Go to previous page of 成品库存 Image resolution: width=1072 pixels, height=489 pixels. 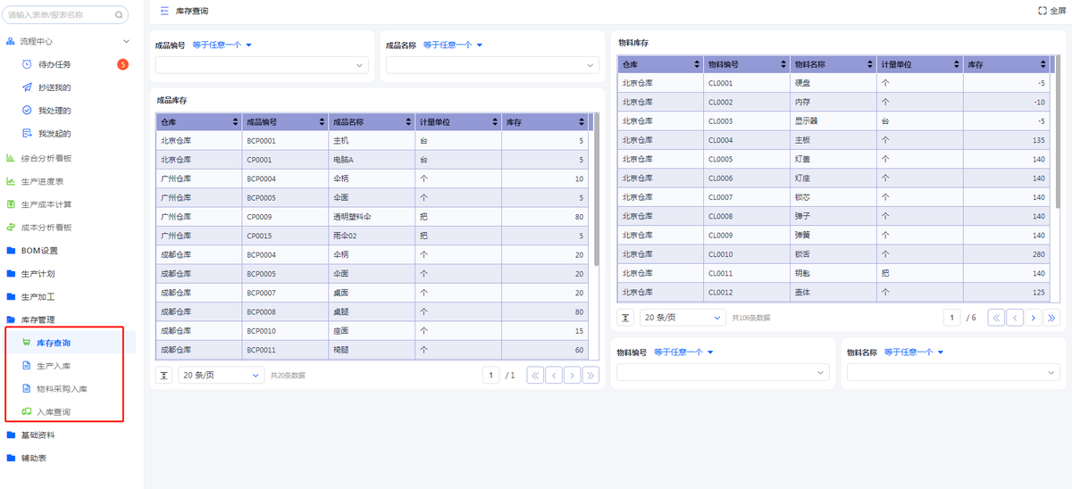tap(554, 376)
